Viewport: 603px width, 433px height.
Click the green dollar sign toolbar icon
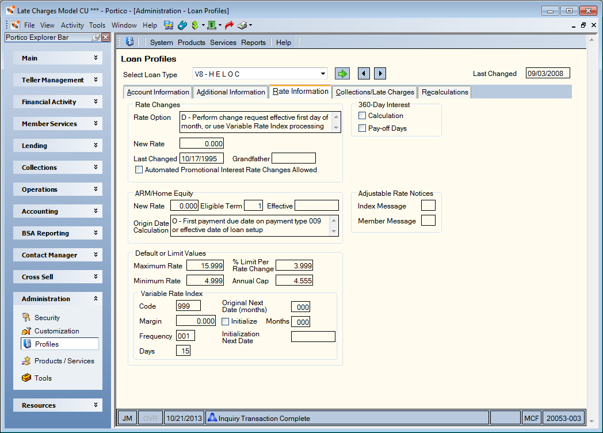coord(195,25)
